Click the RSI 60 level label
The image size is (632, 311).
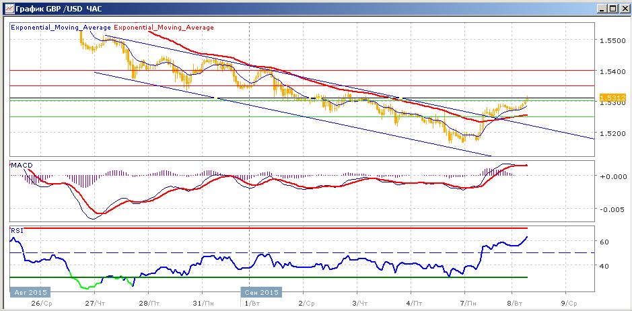tap(604, 242)
